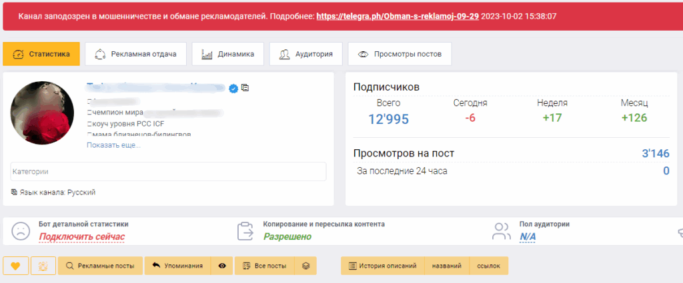Switch to the Рекламная отдача tab
The image size is (683, 283).
pyautogui.click(x=136, y=54)
